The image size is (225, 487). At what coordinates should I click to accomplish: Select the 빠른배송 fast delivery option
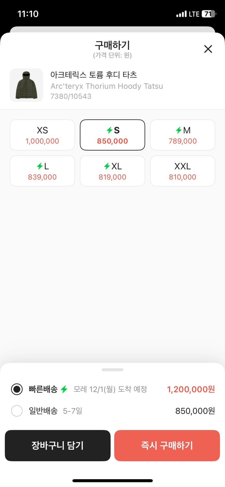[17, 389]
